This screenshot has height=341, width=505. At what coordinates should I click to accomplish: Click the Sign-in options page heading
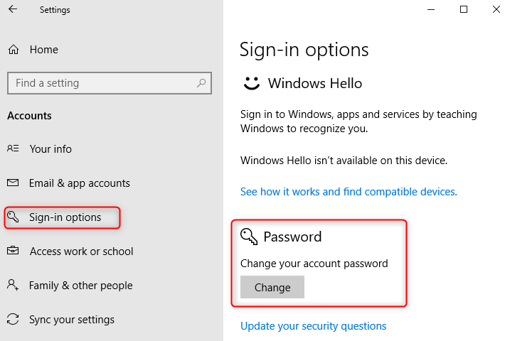[x=304, y=50]
